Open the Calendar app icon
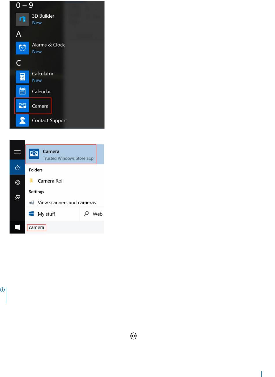The height and width of the screenshot is (377, 275). coord(22,91)
